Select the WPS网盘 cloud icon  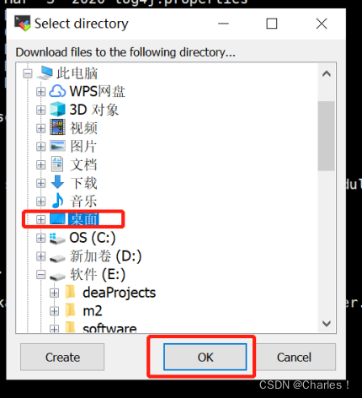(x=57, y=91)
